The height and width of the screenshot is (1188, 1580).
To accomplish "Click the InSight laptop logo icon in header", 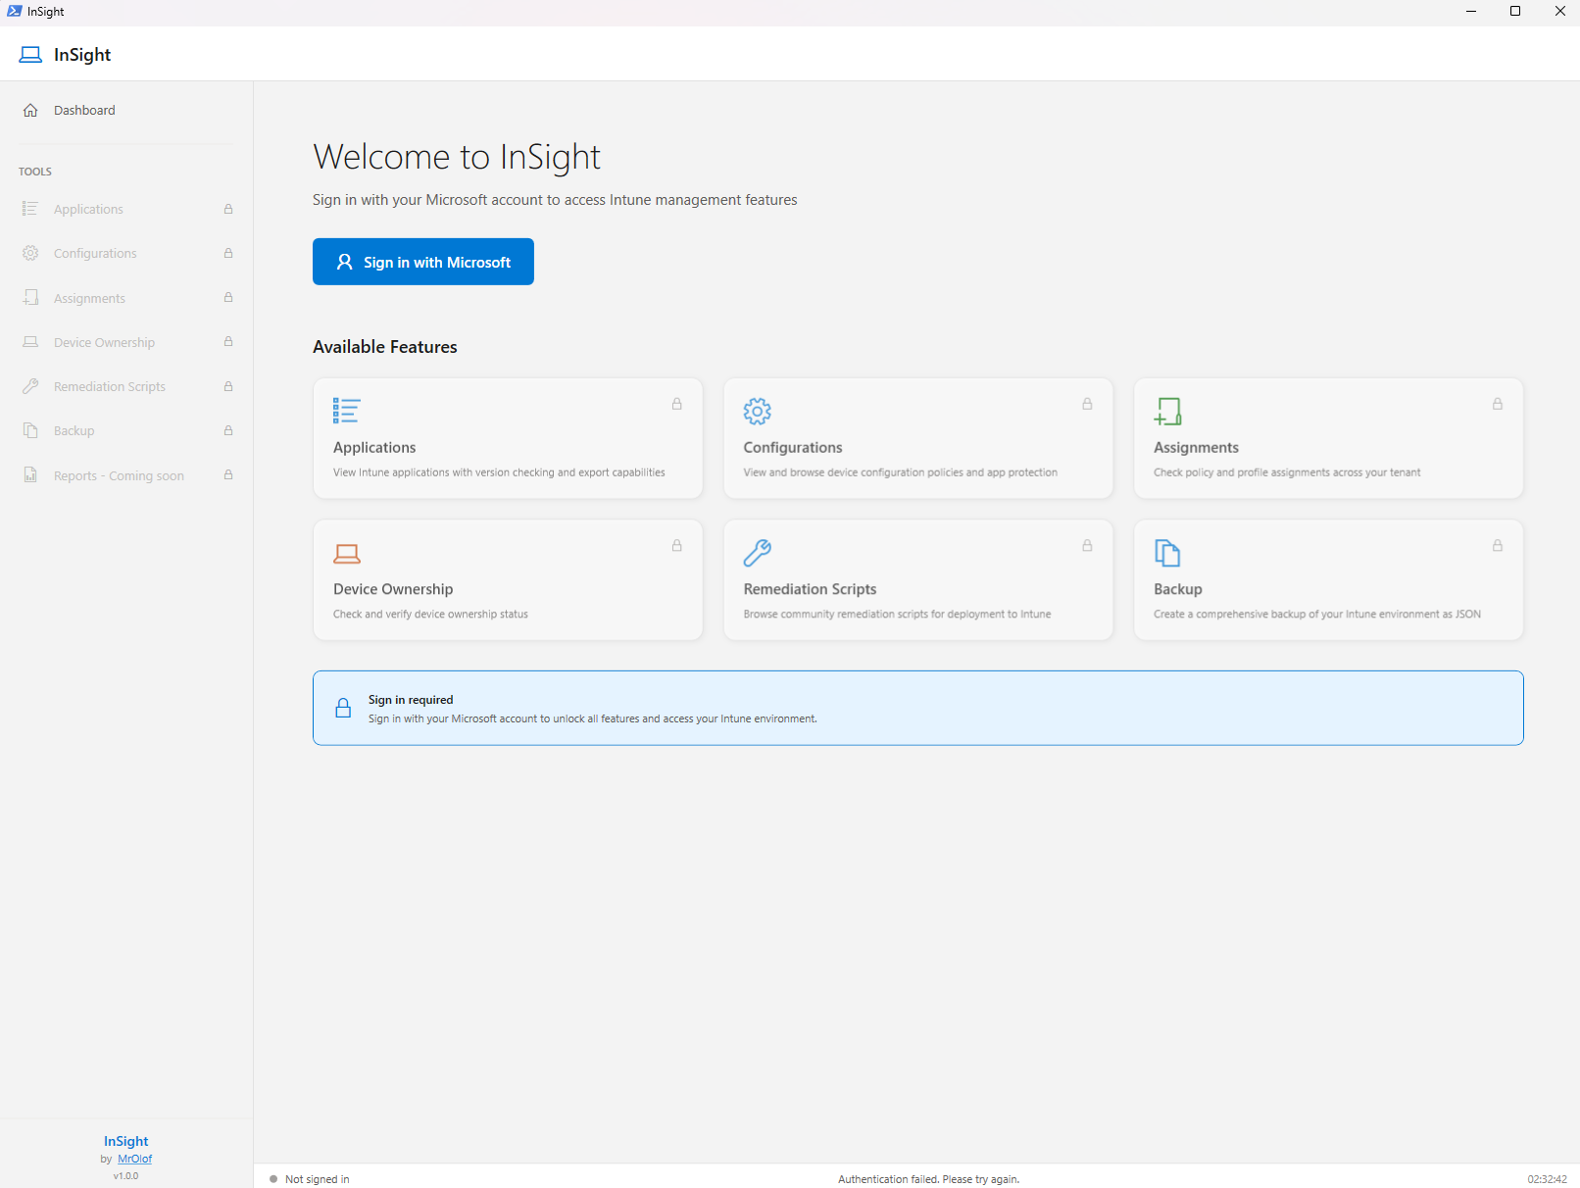I will (x=30, y=55).
